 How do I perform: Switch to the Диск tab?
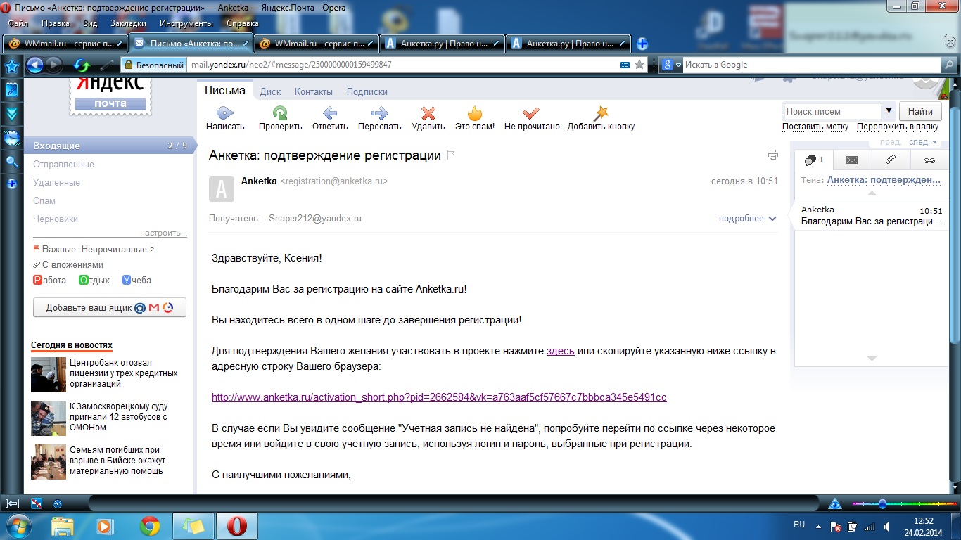[x=270, y=92]
